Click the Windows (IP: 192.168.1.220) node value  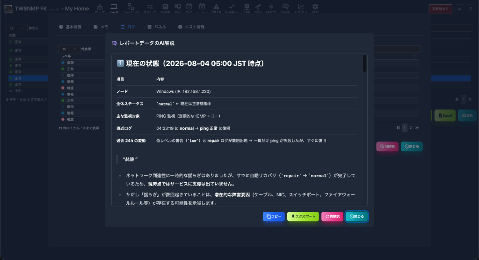tap(183, 91)
